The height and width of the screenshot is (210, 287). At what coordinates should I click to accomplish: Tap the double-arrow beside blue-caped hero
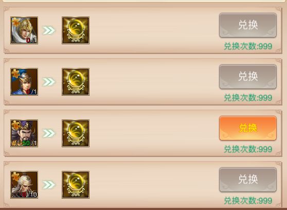pos(48,82)
